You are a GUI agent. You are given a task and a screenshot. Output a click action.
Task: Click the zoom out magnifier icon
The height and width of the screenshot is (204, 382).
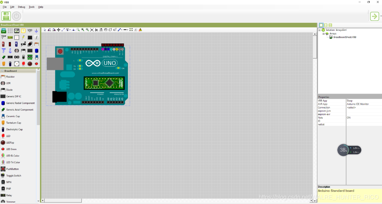coord(87,30)
